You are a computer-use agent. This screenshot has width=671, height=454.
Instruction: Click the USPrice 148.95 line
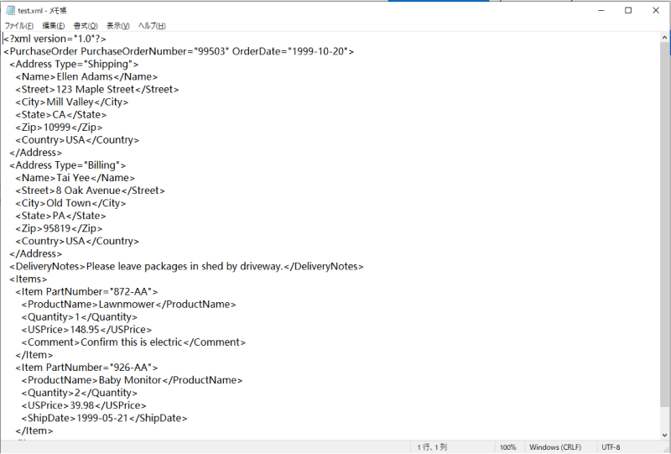(x=87, y=330)
